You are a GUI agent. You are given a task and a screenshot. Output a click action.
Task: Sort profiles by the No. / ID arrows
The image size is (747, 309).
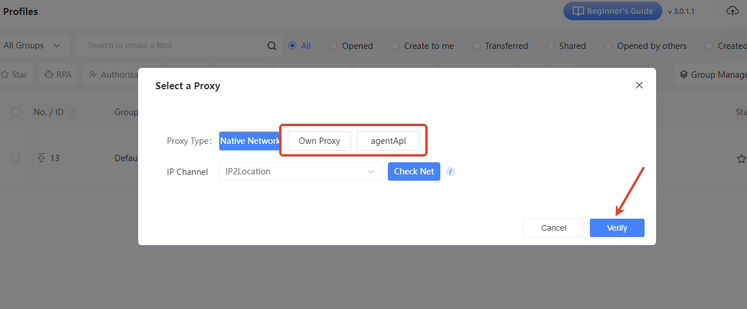72,113
